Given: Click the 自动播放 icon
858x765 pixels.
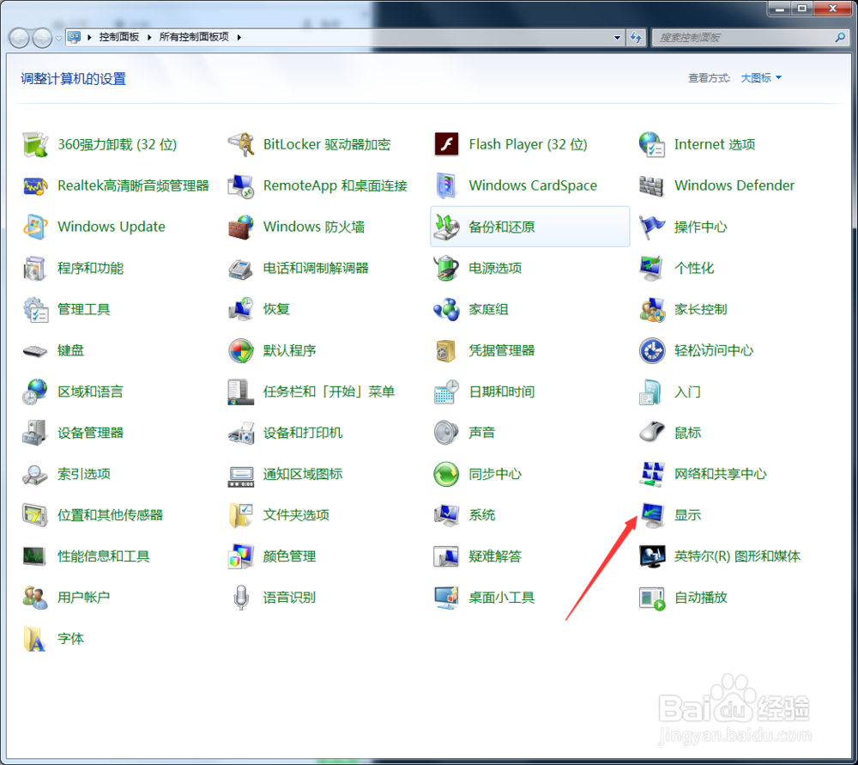Looking at the screenshot, I should [x=652, y=598].
